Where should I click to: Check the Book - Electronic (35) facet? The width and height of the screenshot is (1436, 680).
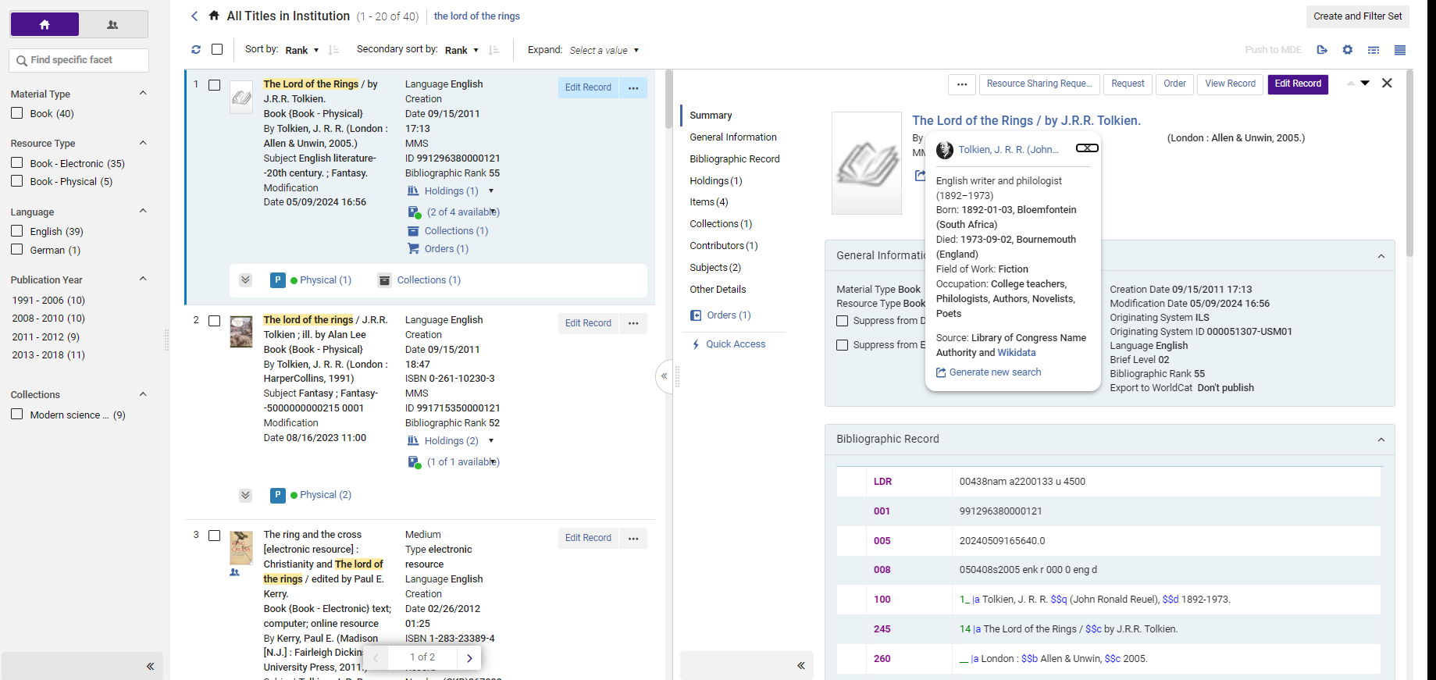click(17, 163)
